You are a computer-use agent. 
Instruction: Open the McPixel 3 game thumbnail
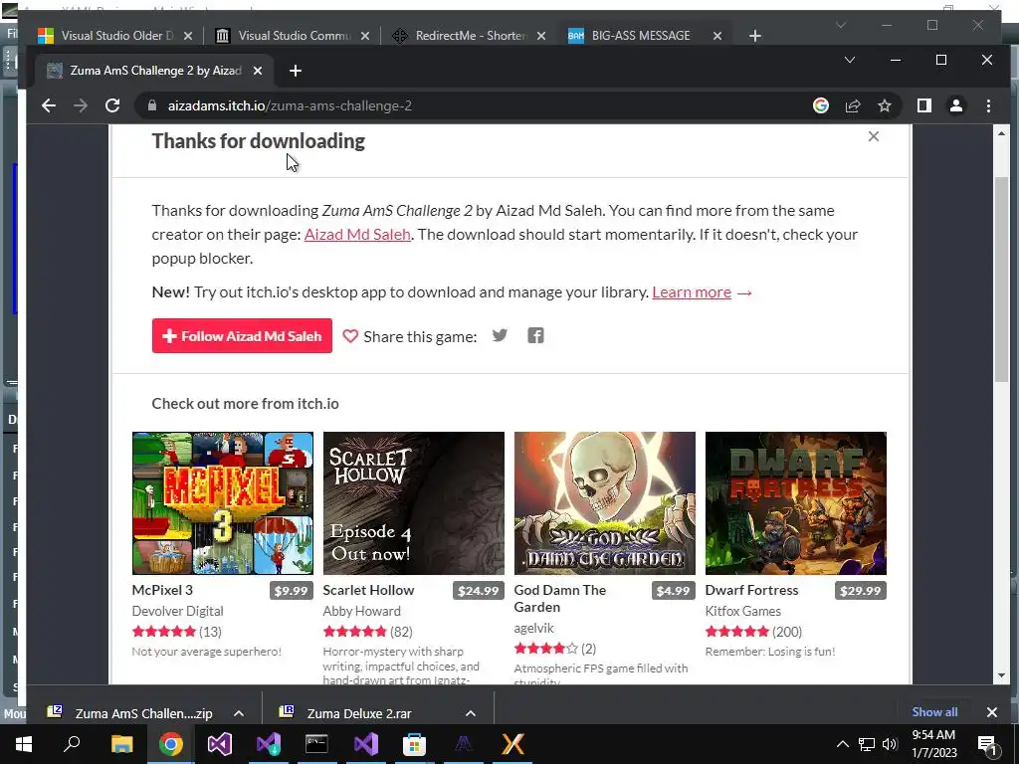click(x=222, y=503)
